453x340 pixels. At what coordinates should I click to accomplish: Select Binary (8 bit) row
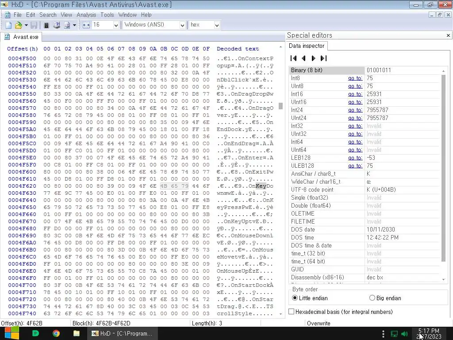(x=365, y=70)
